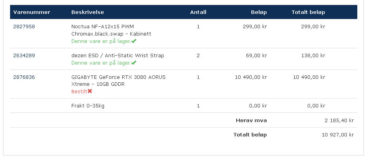The image size is (367, 160).
Task: Open item number 2827958 link
Action: [x=24, y=27]
